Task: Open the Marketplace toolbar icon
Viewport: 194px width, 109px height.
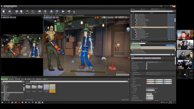Action: tap(21, 12)
